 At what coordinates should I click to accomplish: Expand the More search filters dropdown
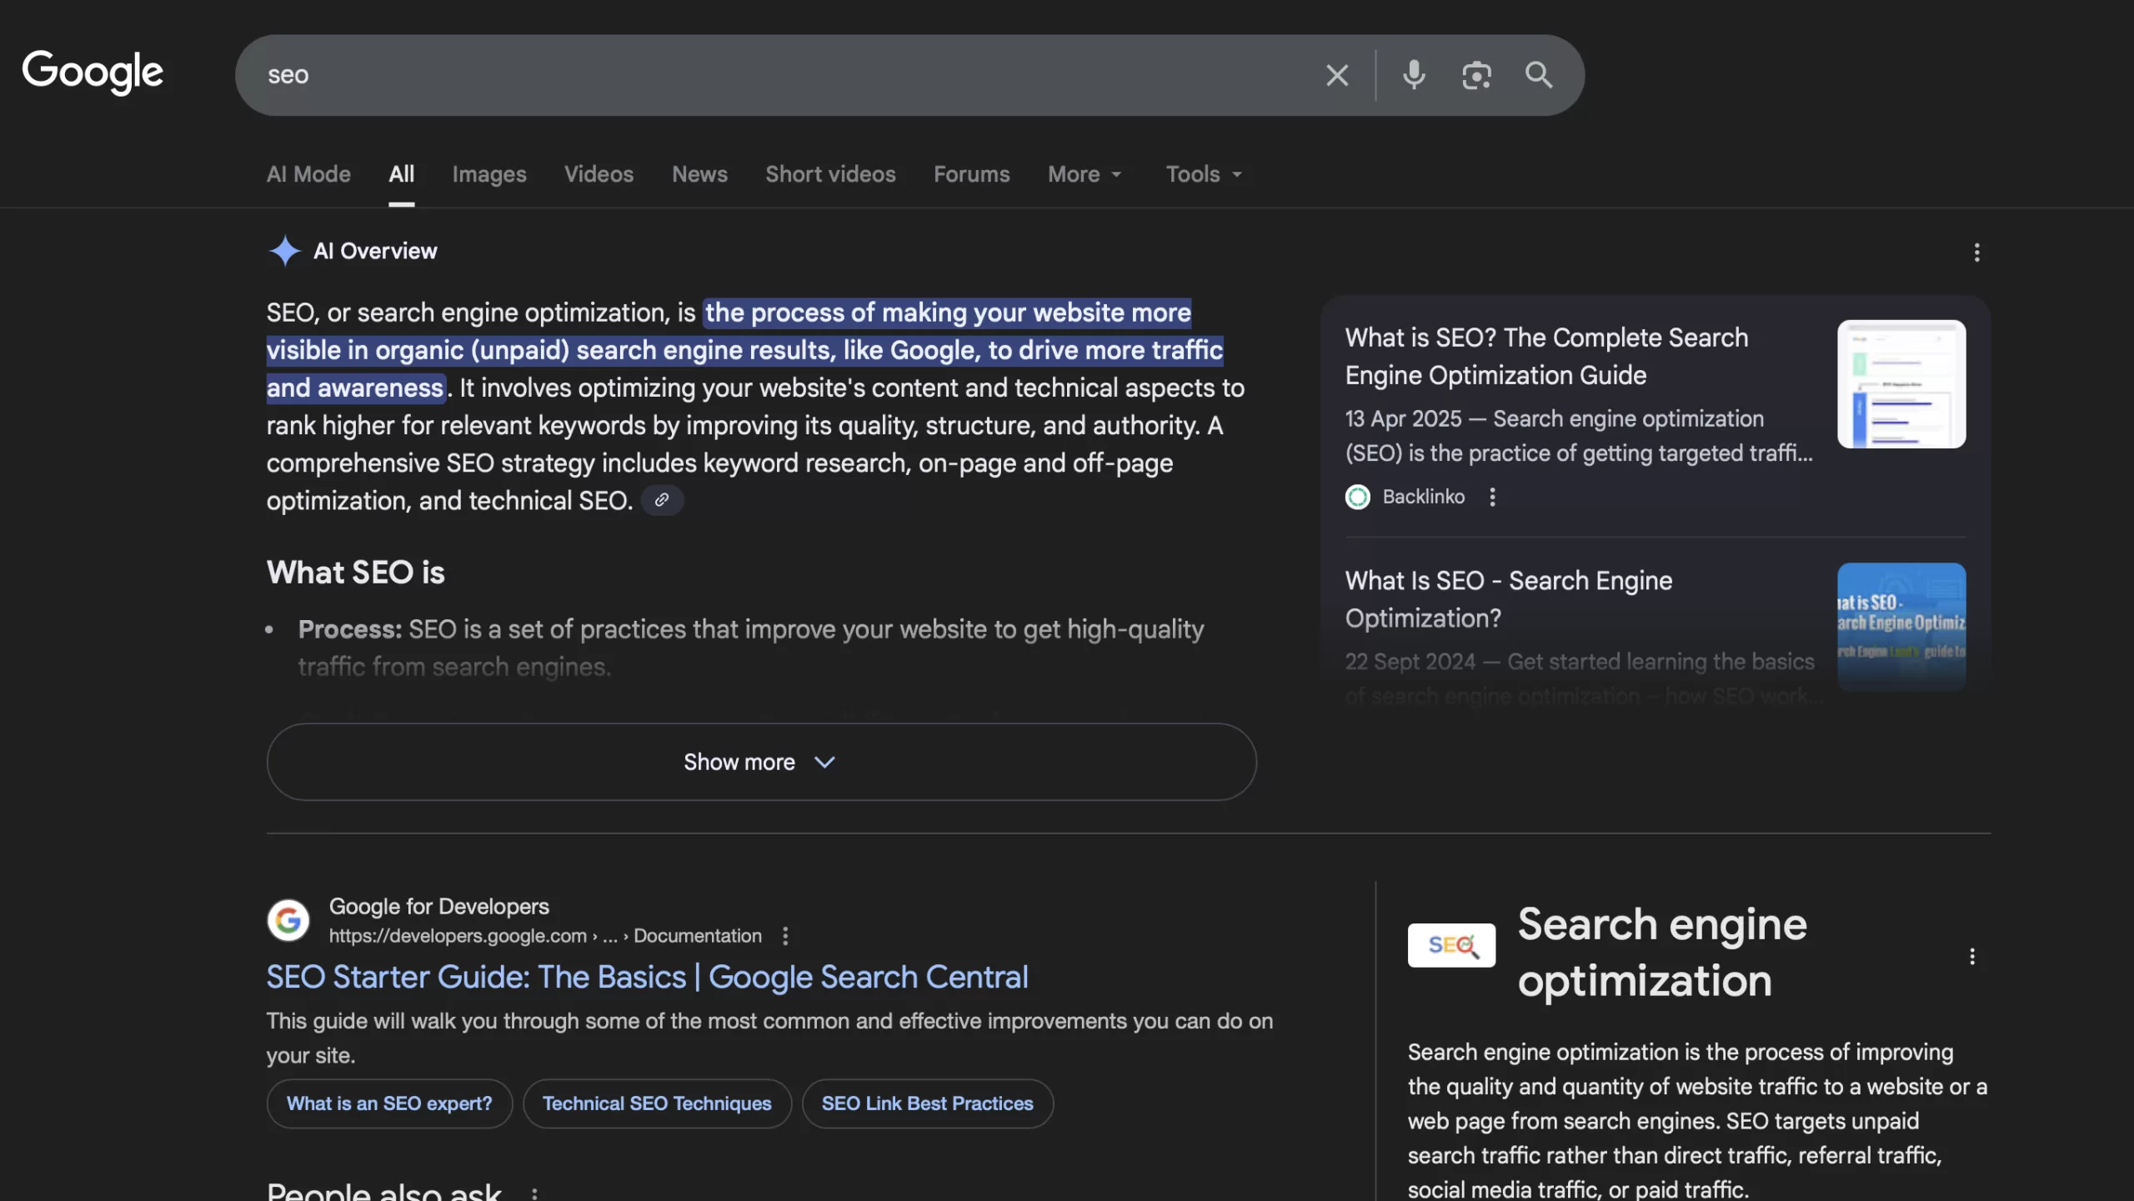coord(1085,174)
